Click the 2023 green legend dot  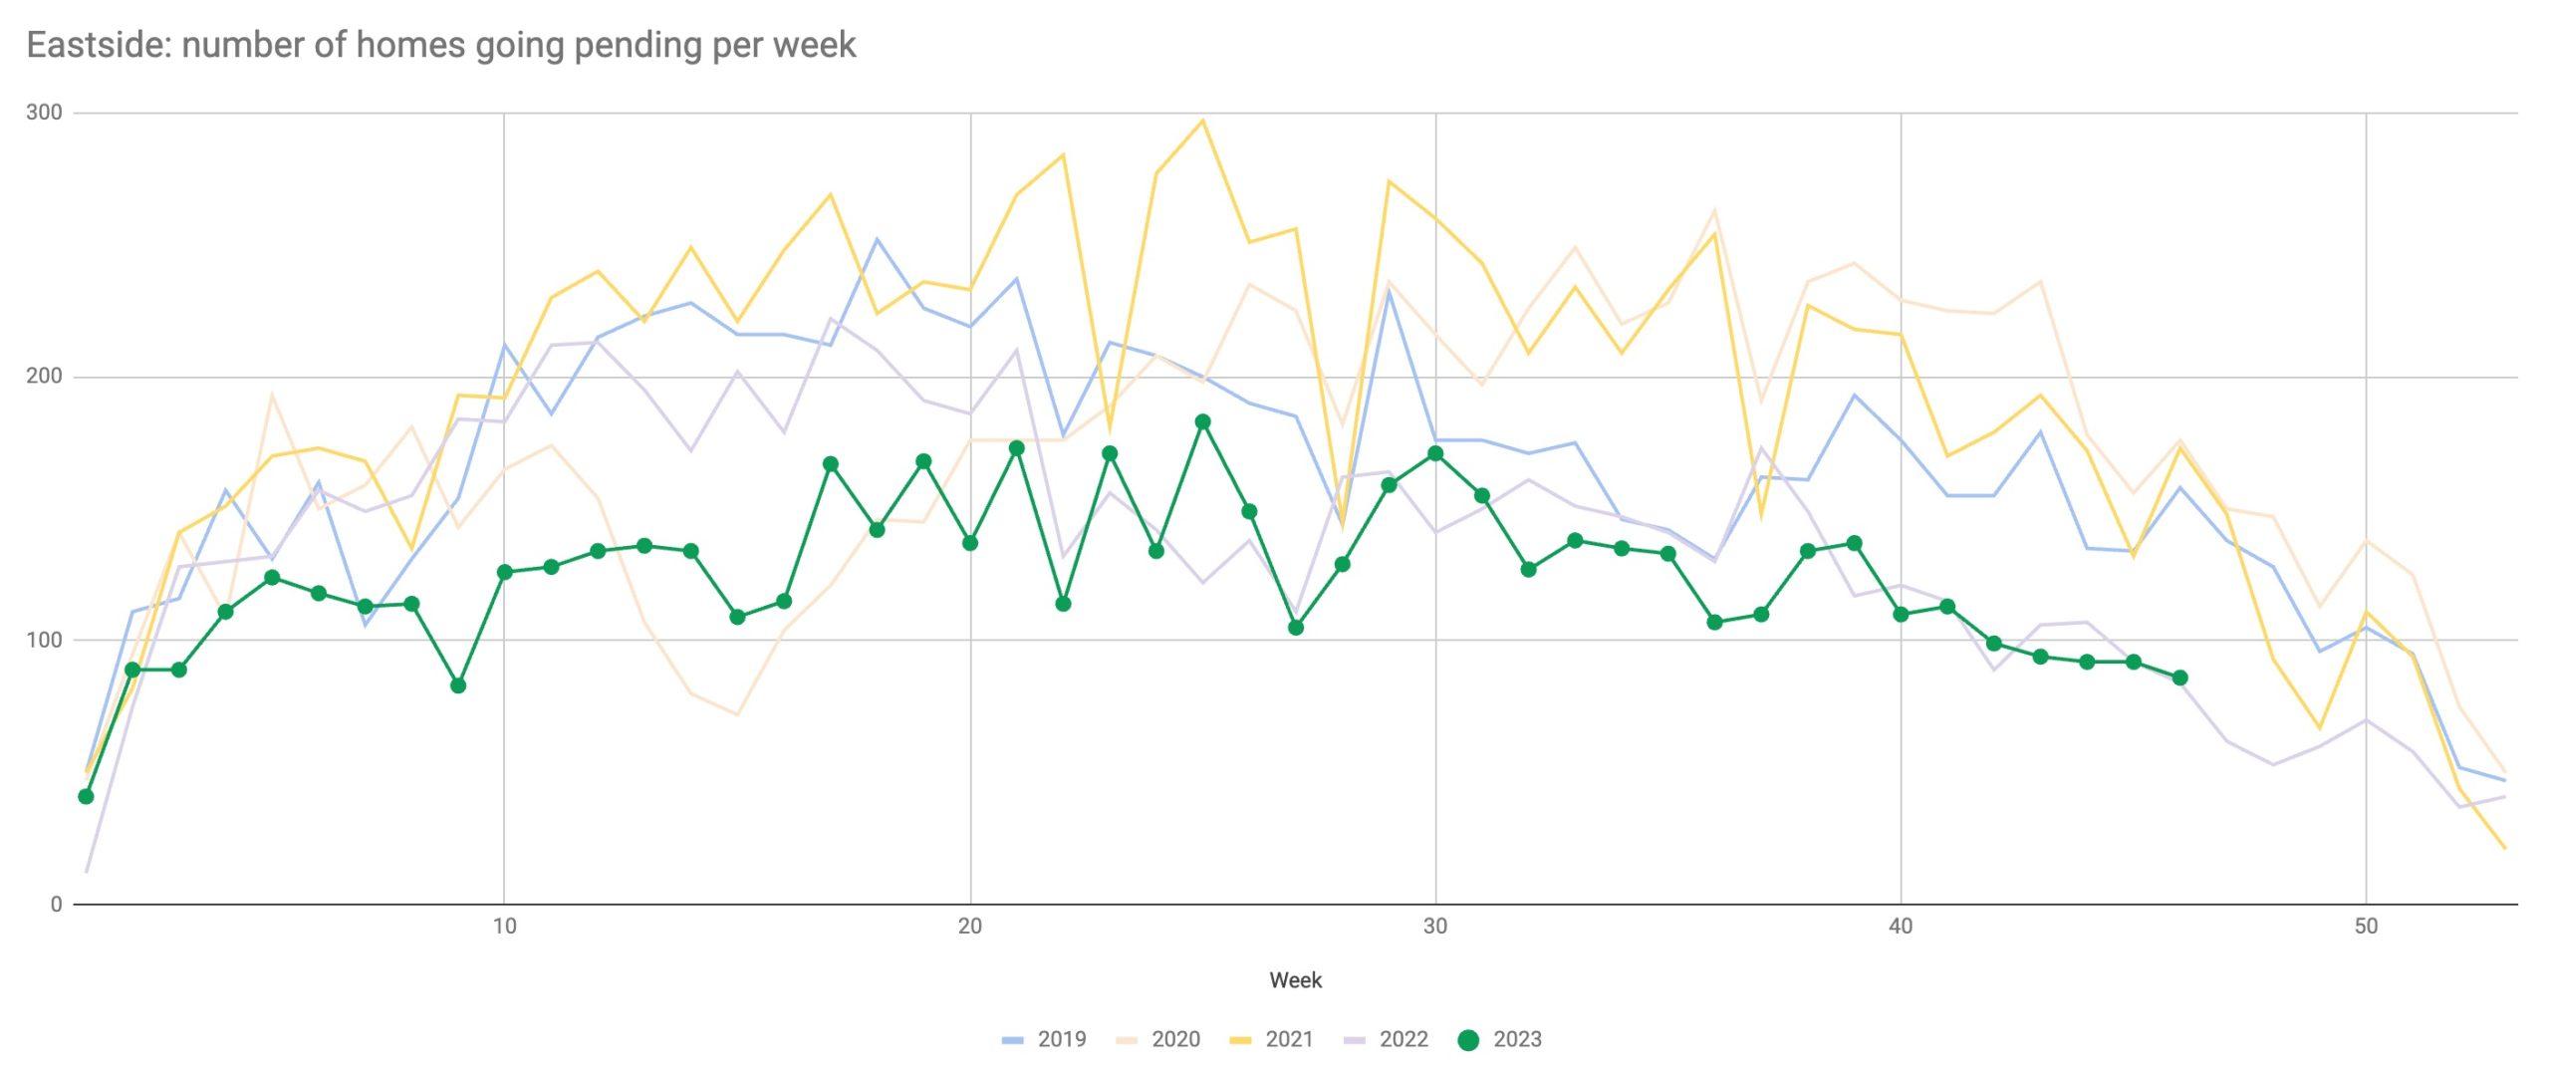click(x=1468, y=1040)
